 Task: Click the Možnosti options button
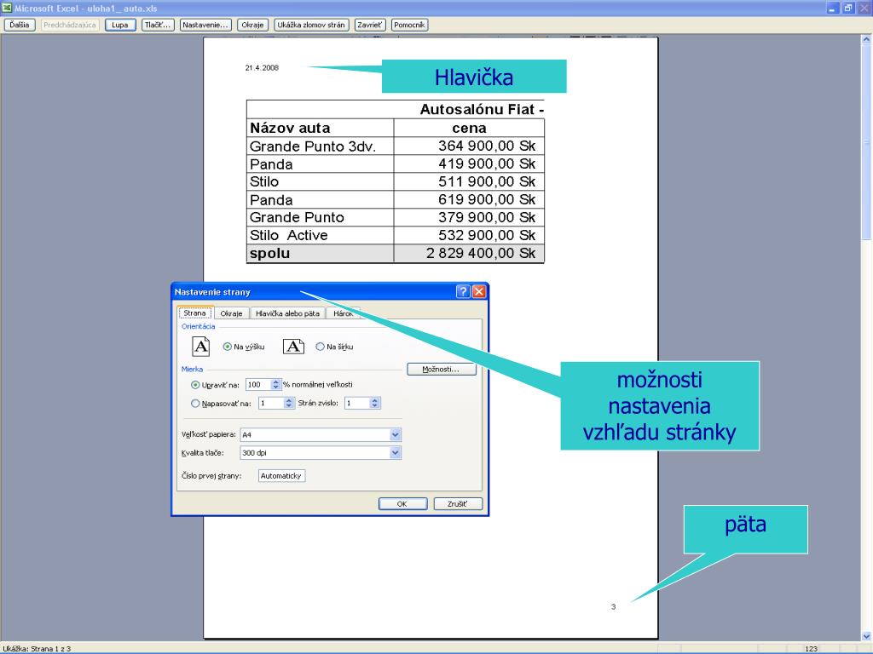pos(442,370)
